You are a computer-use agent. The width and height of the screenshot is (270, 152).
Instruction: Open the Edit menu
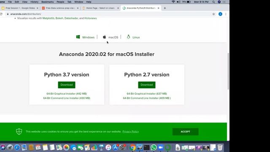coord(17,2)
